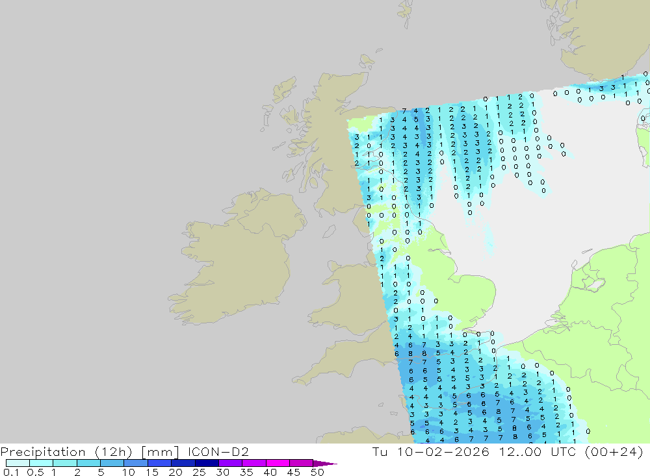
Task: Click the '40' legend scale value
Action: point(270,472)
